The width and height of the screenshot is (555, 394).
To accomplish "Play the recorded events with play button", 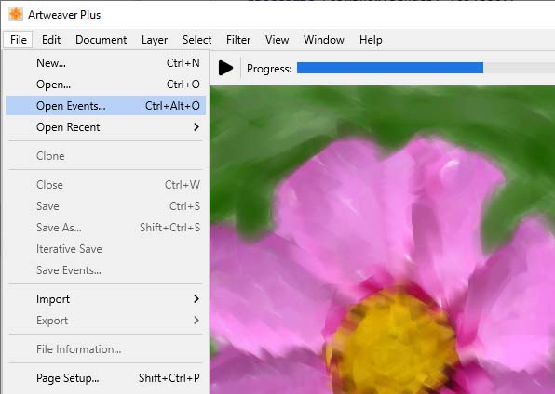I will 225,68.
